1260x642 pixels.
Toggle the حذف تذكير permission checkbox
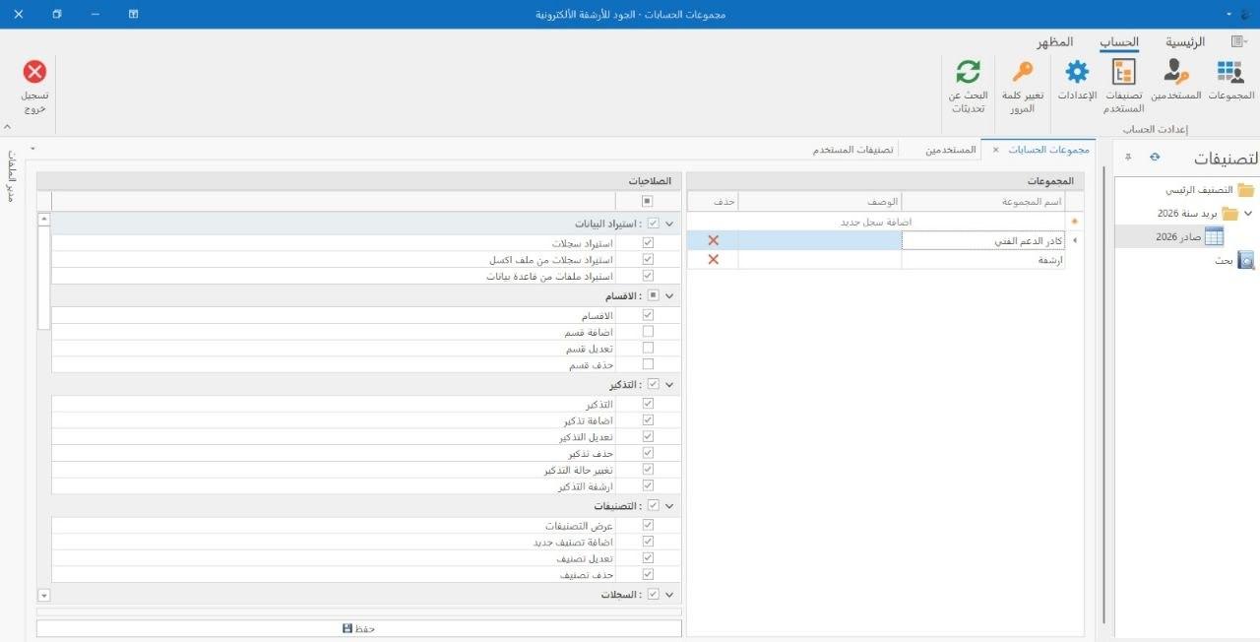(x=648, y=453)
